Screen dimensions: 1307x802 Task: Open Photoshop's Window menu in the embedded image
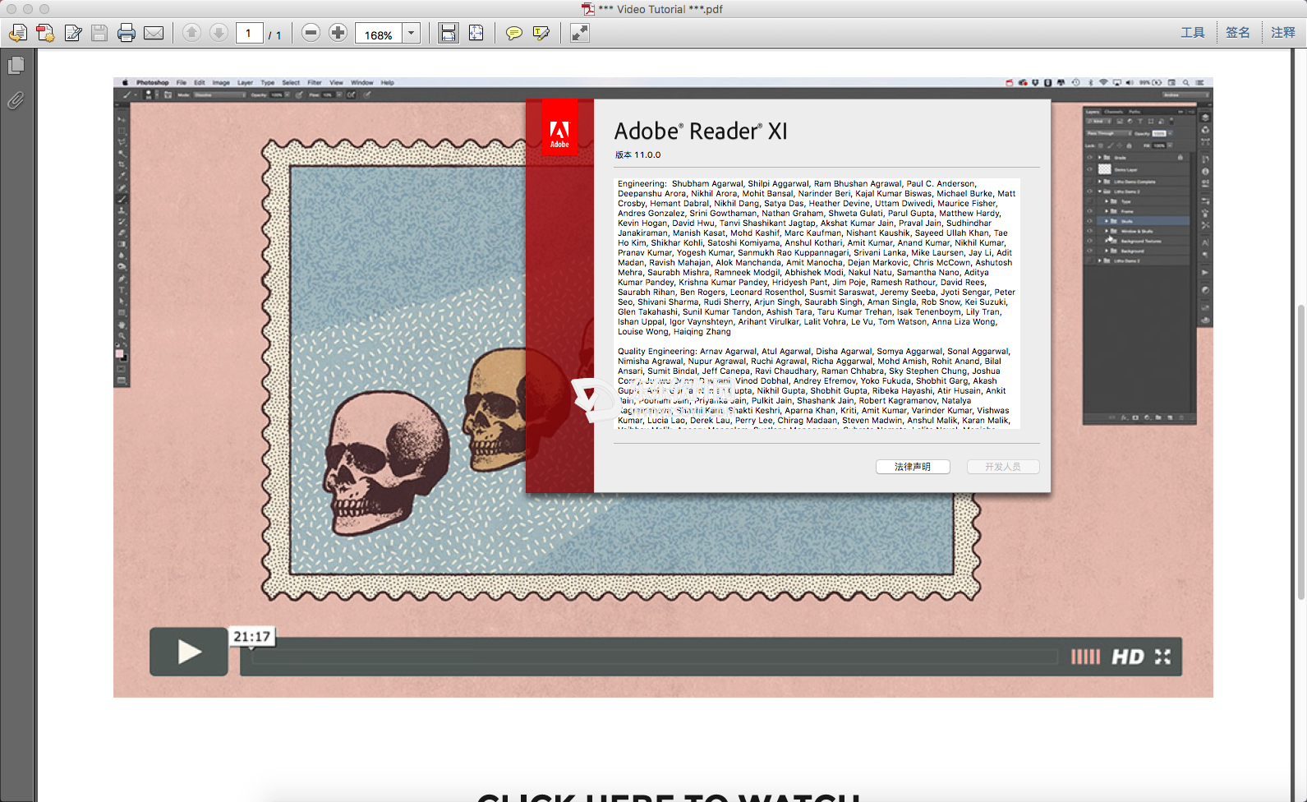(362, 83)
